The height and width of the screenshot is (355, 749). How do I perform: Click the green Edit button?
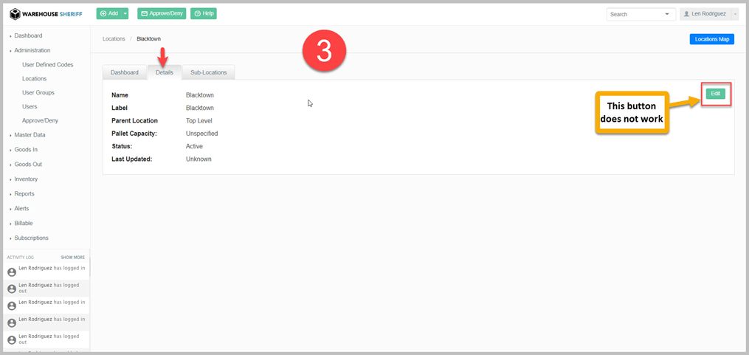(x=715, y=94)
